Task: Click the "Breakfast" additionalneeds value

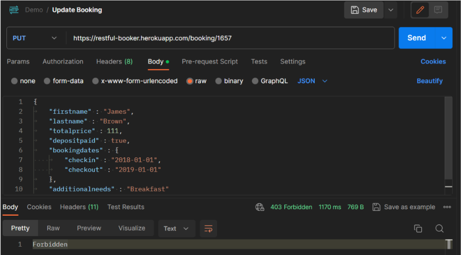Action: pyautogui.click(x=148, y=189)
